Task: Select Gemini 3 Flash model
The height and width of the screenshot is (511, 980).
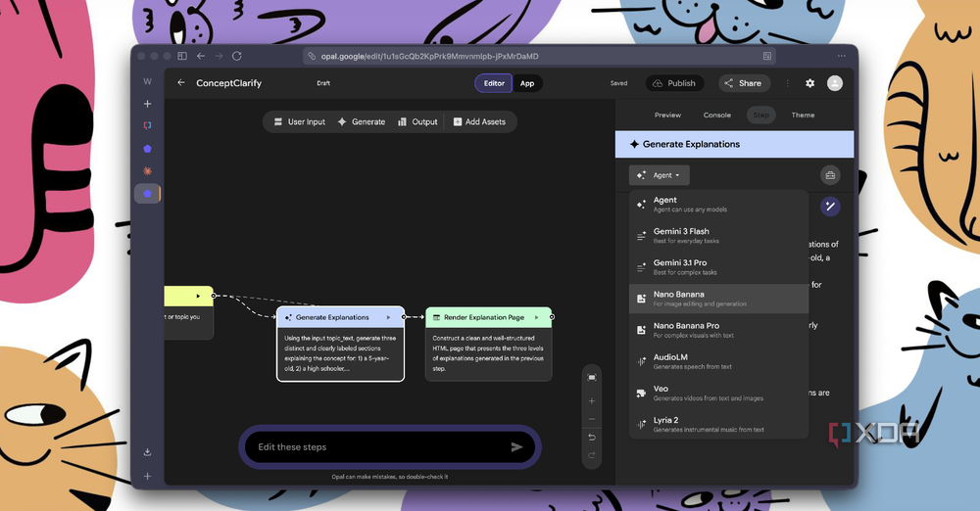Action: tap(718, 236)
